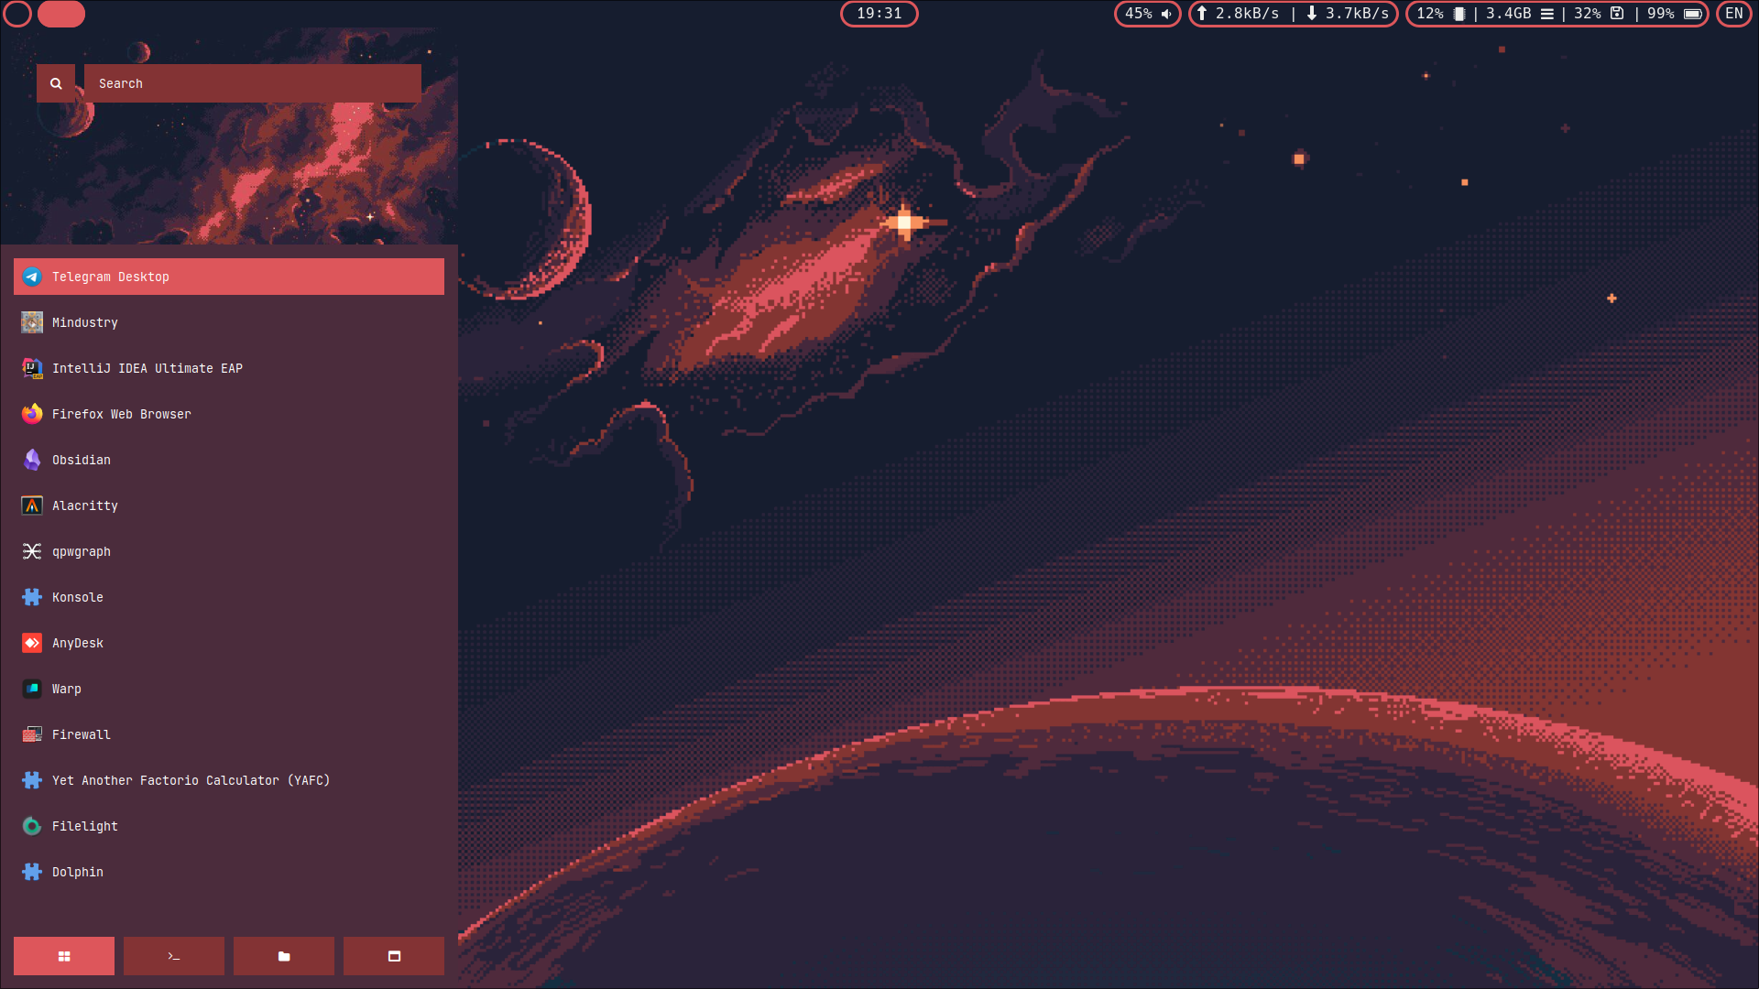Launch Mindustry from the list
The image size is (1759, 989).
229,322
